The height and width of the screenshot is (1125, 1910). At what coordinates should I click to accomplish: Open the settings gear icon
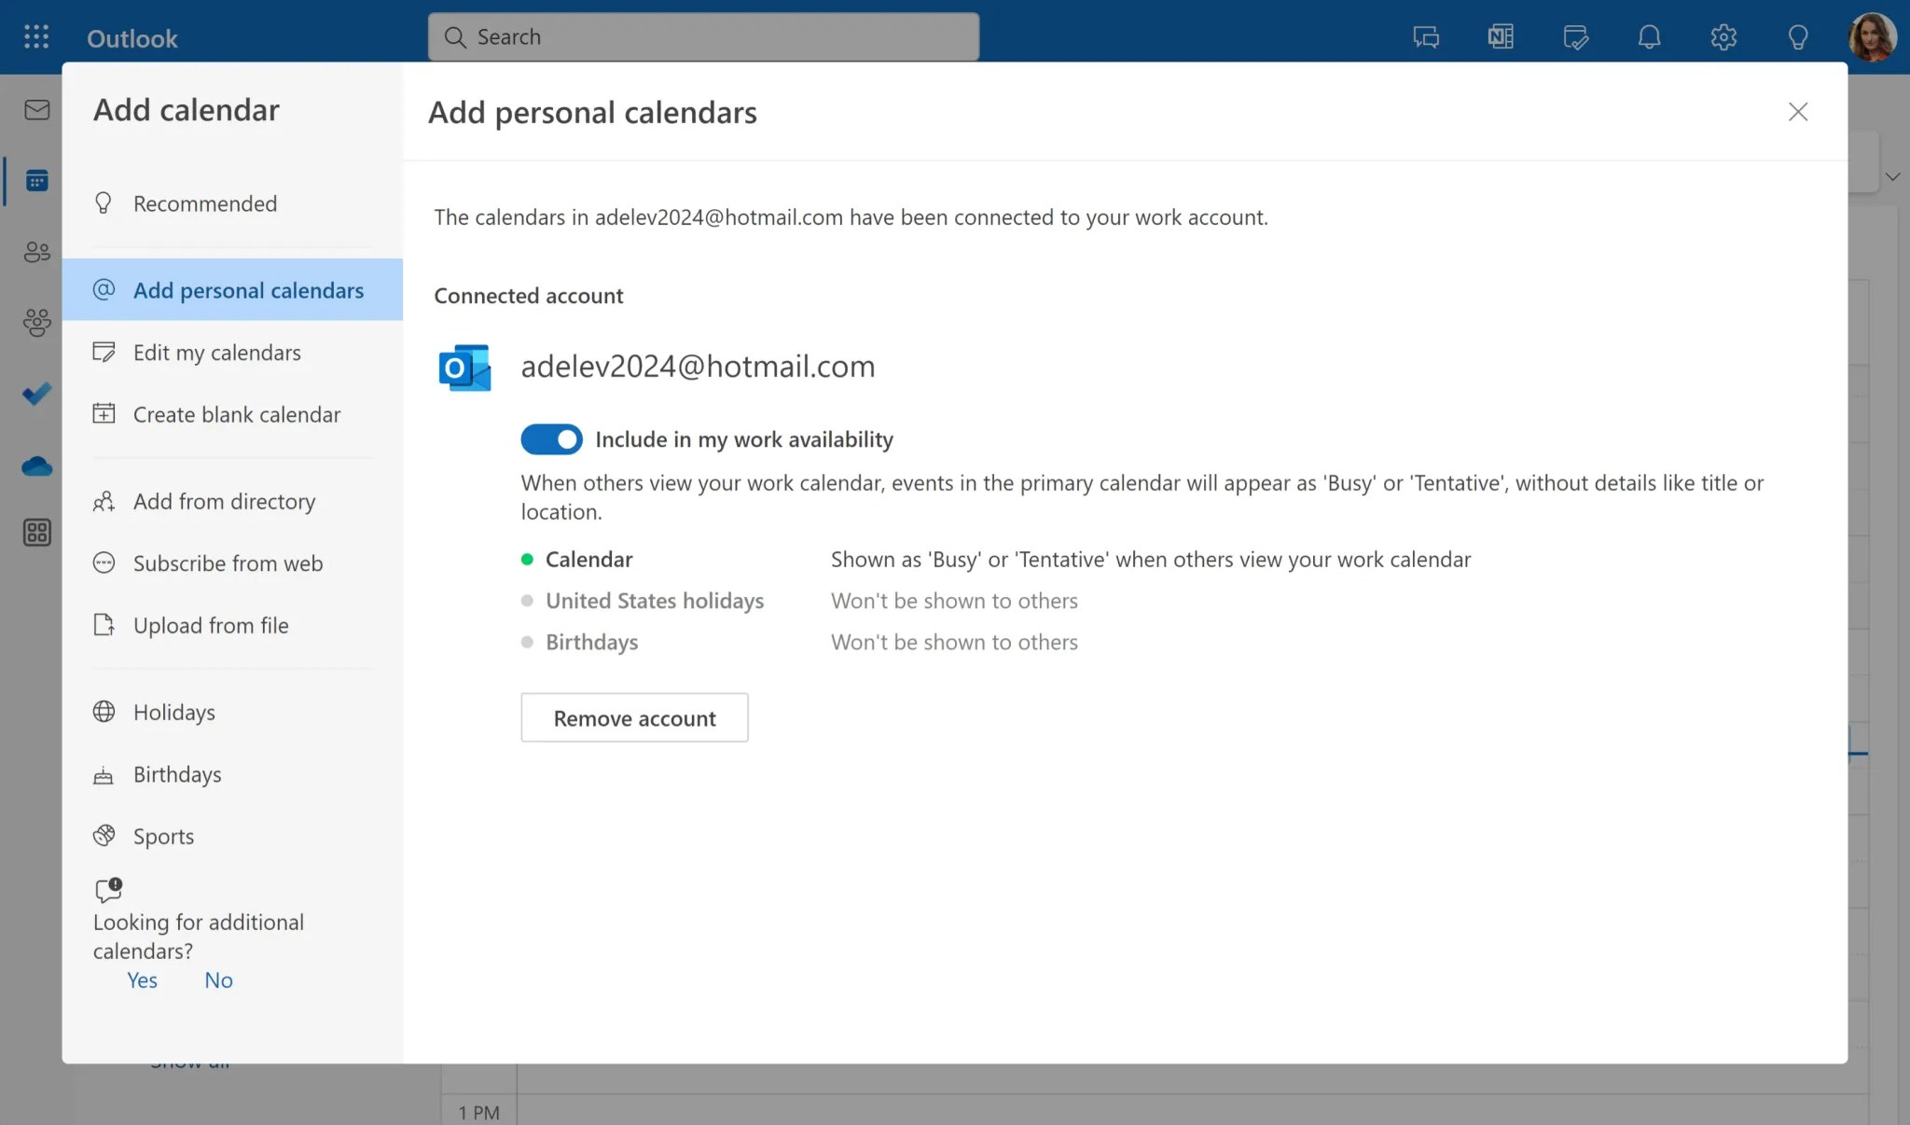pos(1723,37)
